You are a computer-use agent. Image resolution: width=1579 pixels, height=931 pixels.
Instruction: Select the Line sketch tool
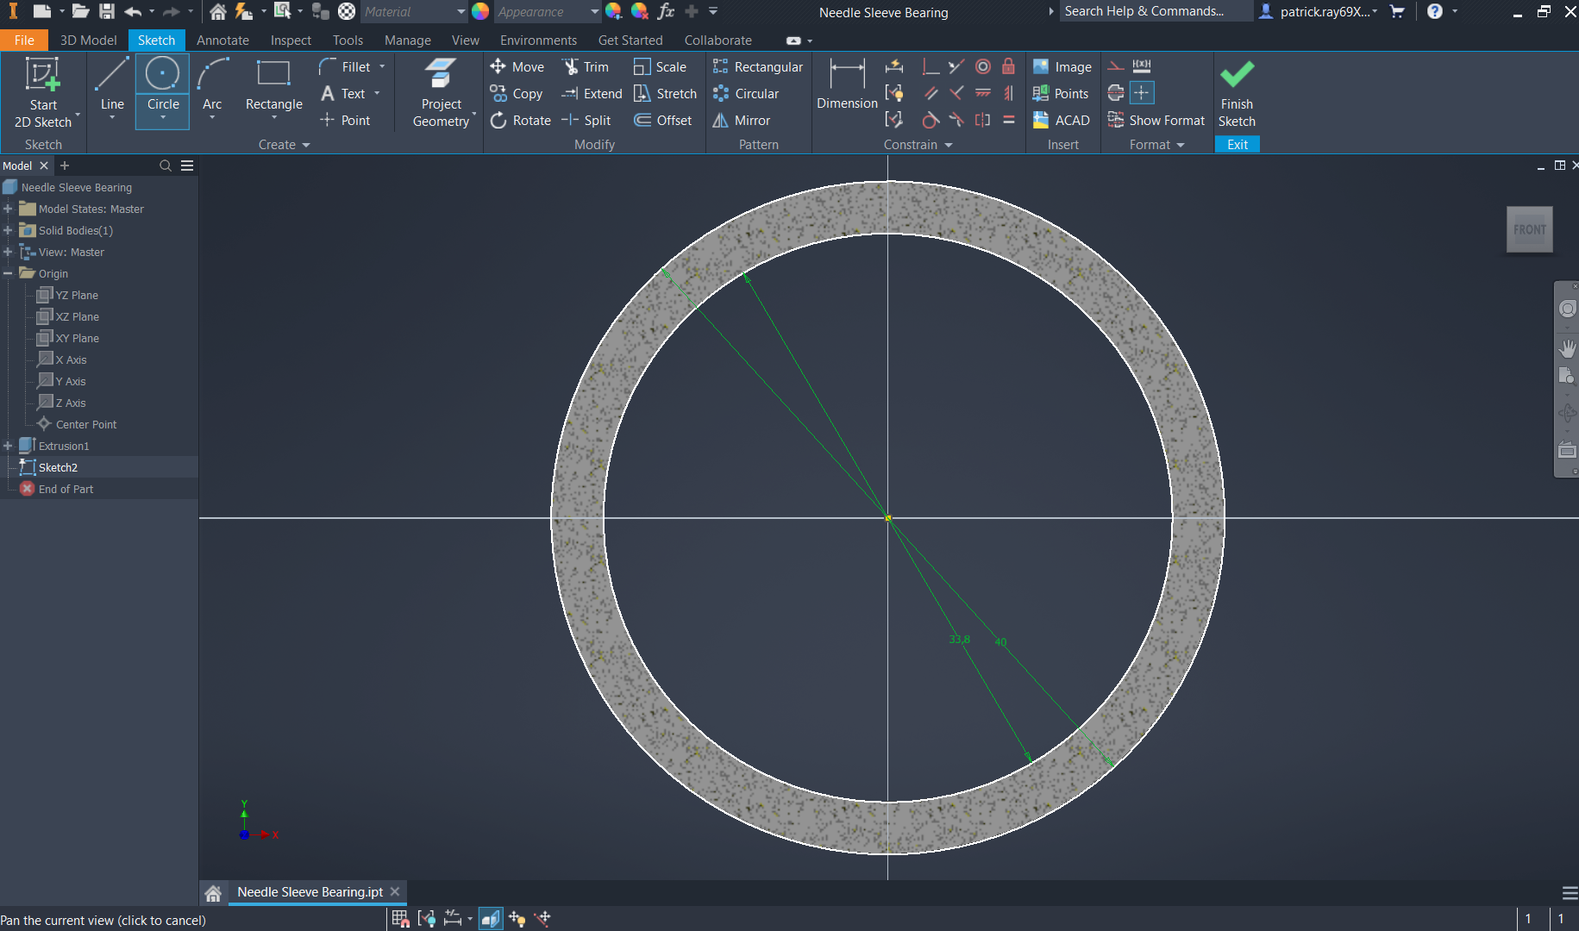pyautogui.click(x=112, y=85)
